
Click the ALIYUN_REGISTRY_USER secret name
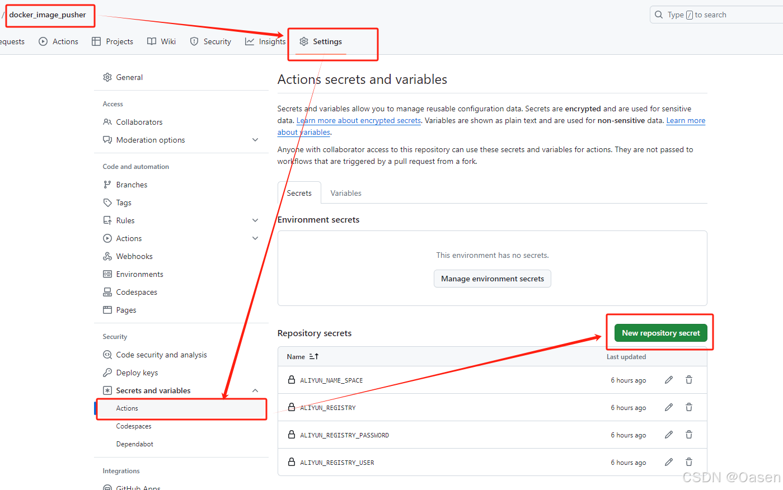point(337,463)
